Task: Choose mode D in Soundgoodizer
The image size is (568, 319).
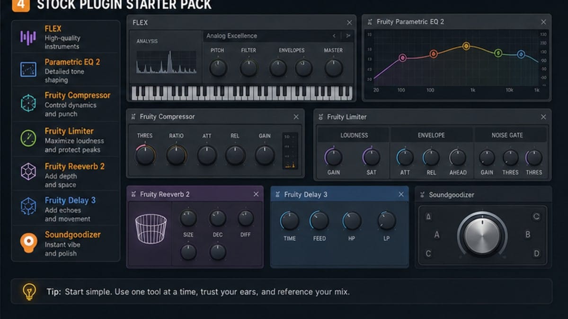Action: (536, 254)
